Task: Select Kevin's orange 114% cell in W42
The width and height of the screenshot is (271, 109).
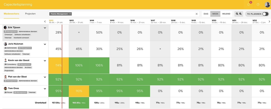Action: tap(58, 65)
